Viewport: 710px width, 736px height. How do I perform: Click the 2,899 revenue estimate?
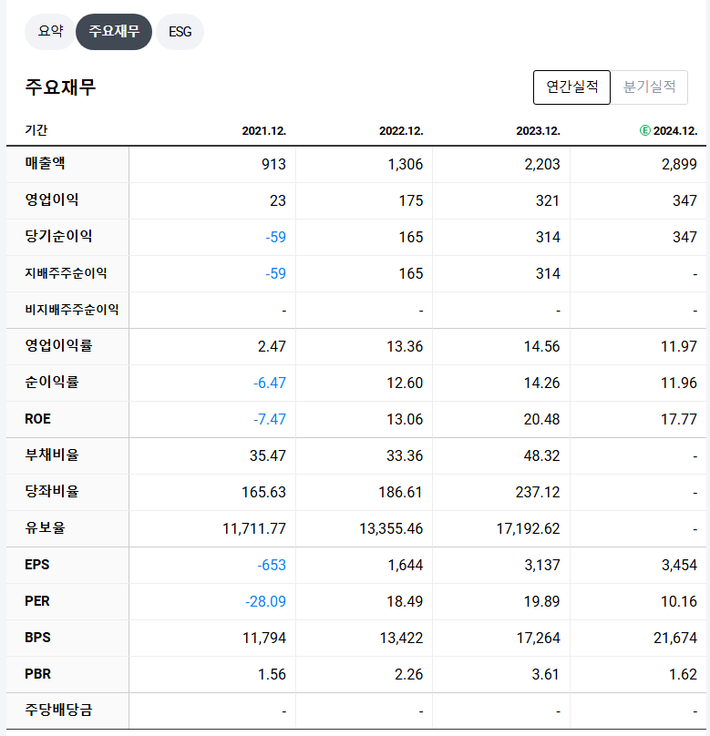click(x=680, y=164)
